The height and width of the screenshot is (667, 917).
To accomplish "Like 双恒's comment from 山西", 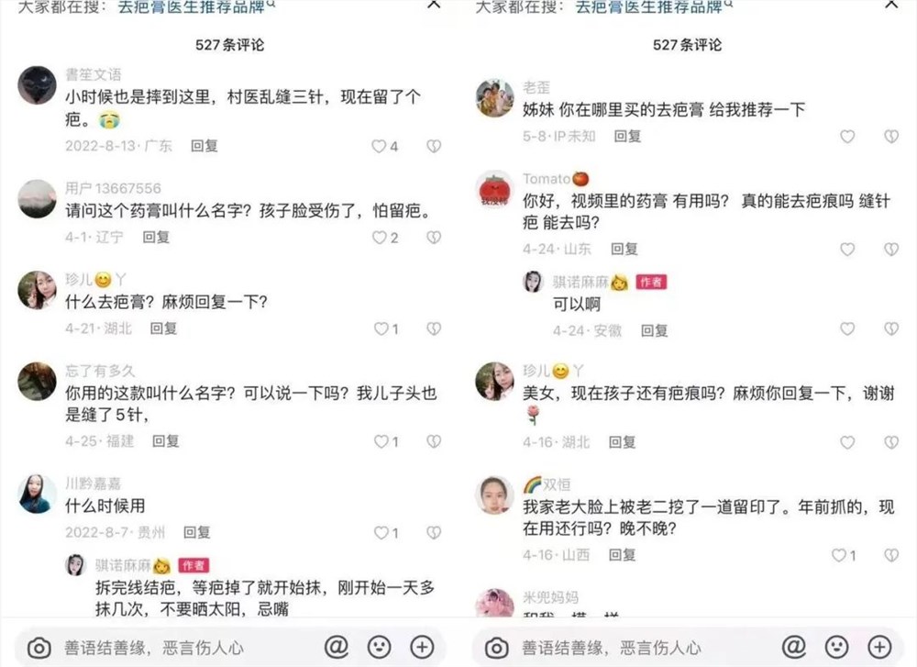I will tap(838, 555).
